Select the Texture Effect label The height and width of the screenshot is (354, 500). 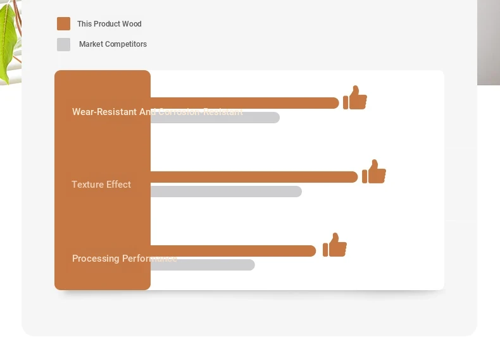point(101,185)
